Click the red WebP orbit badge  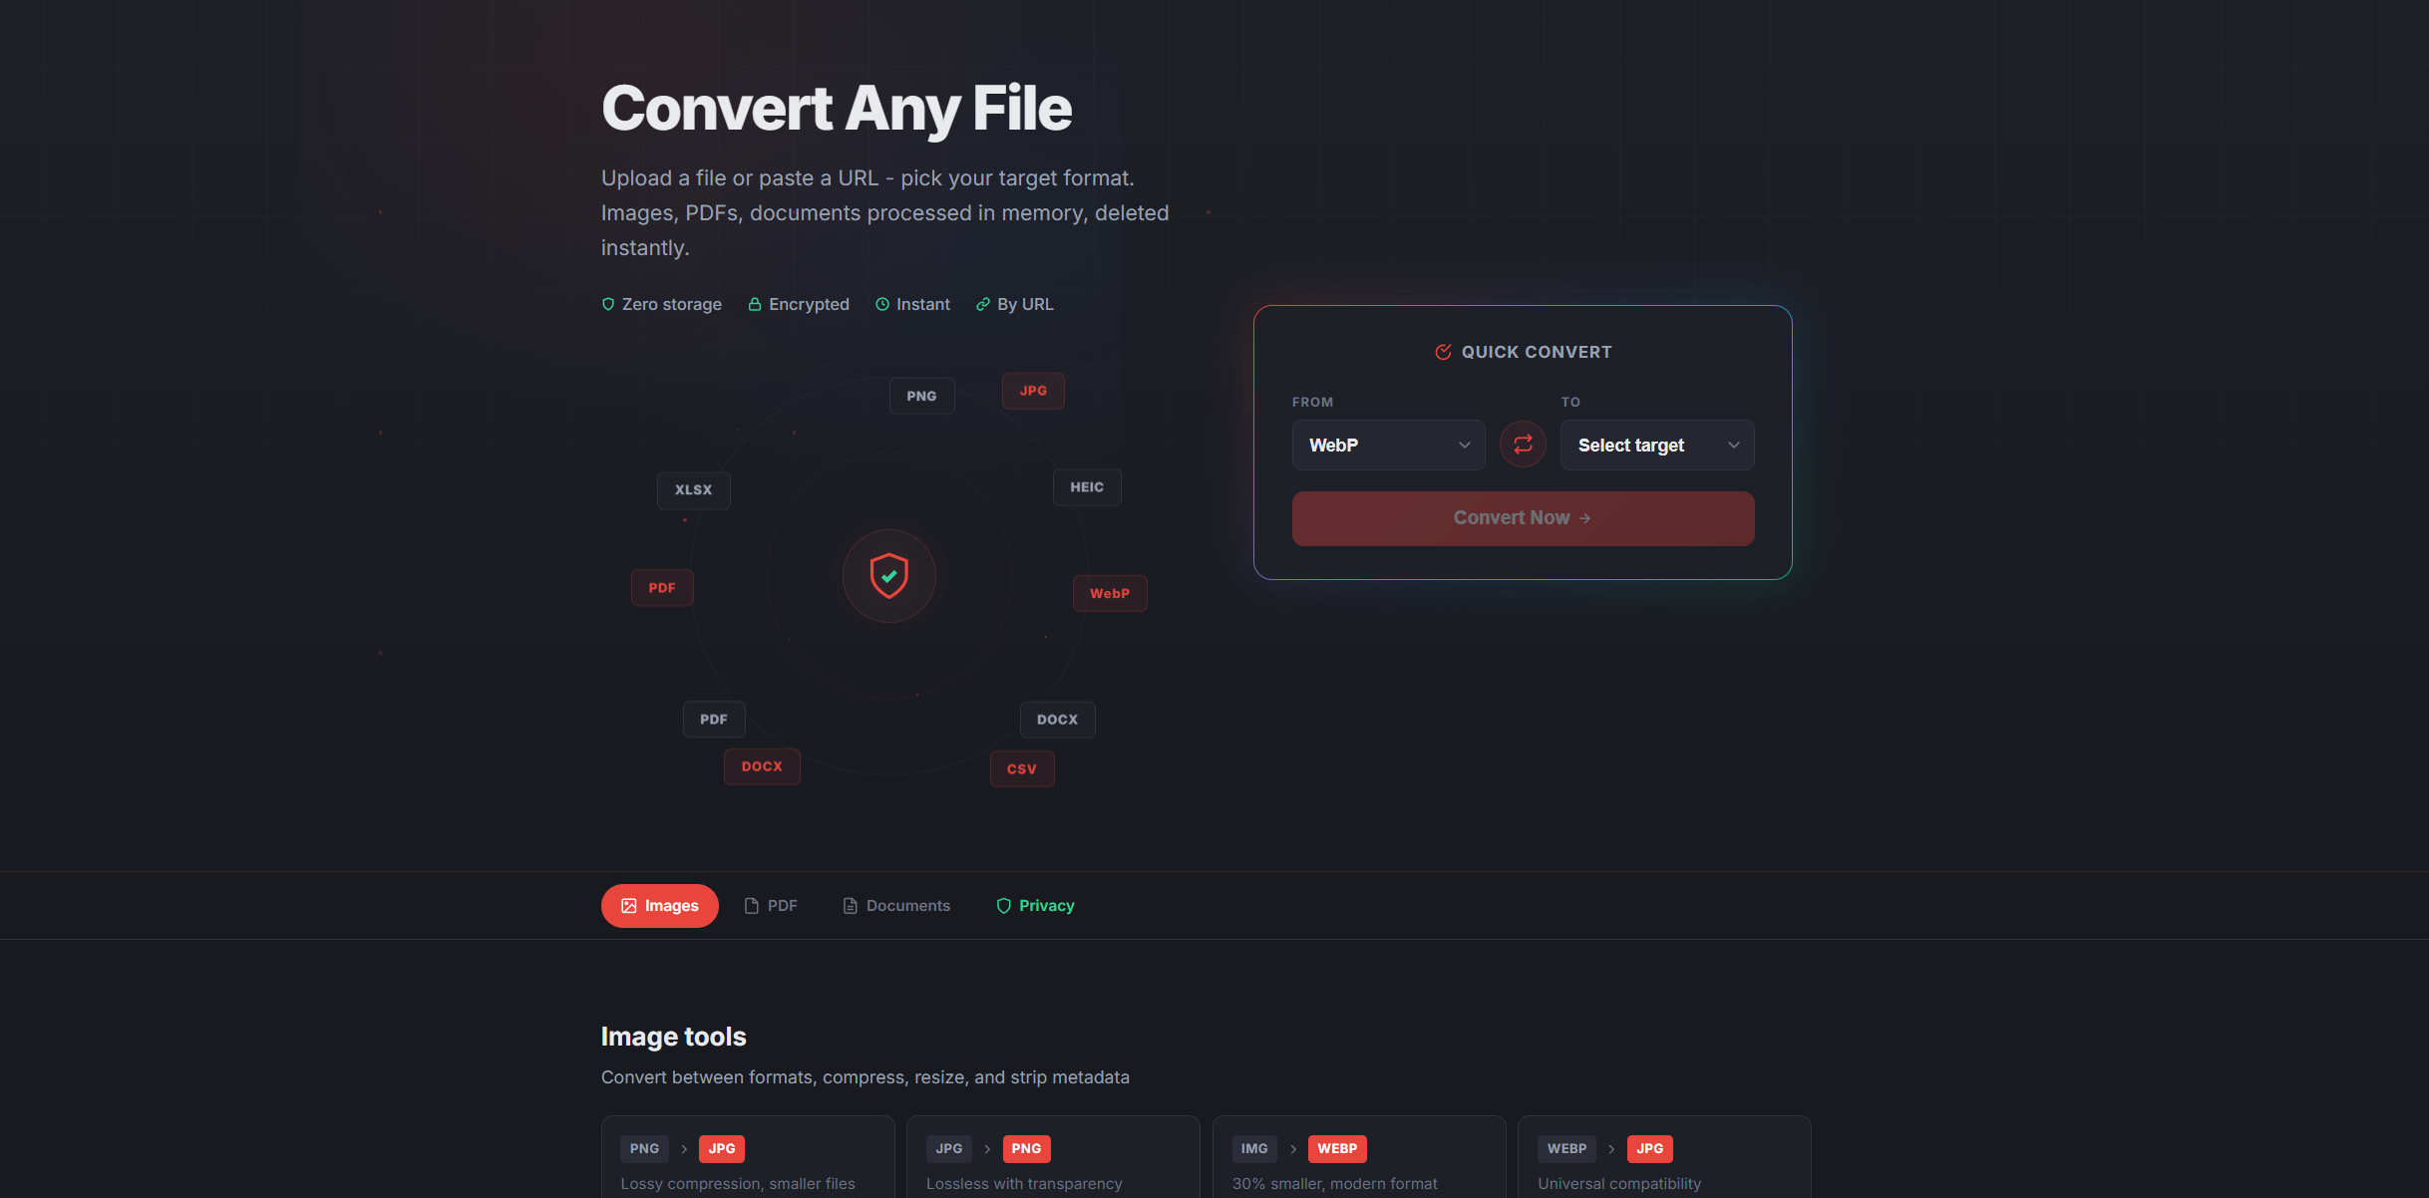pos(1110,593)
